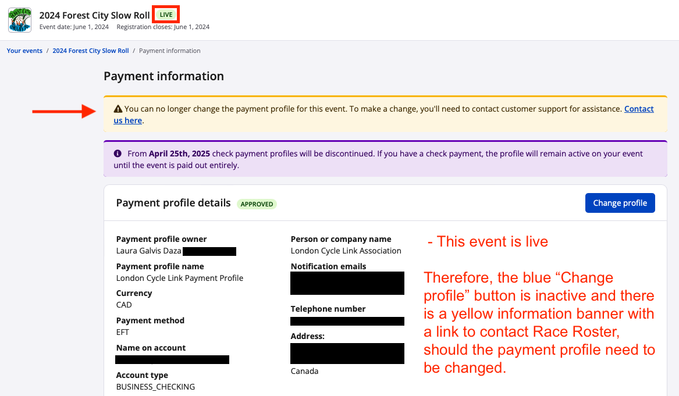Click the green LIVE status badge
Viewport: 679px width, 396px height.
click(166, 15)
